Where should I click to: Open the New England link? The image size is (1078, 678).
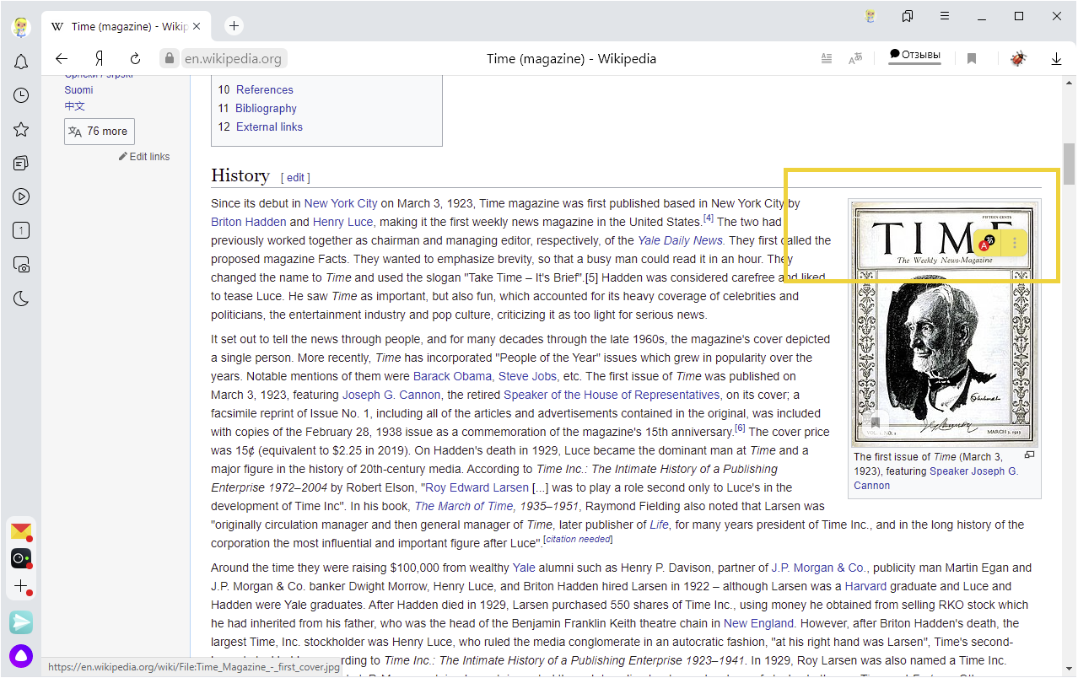click(758, 623)
